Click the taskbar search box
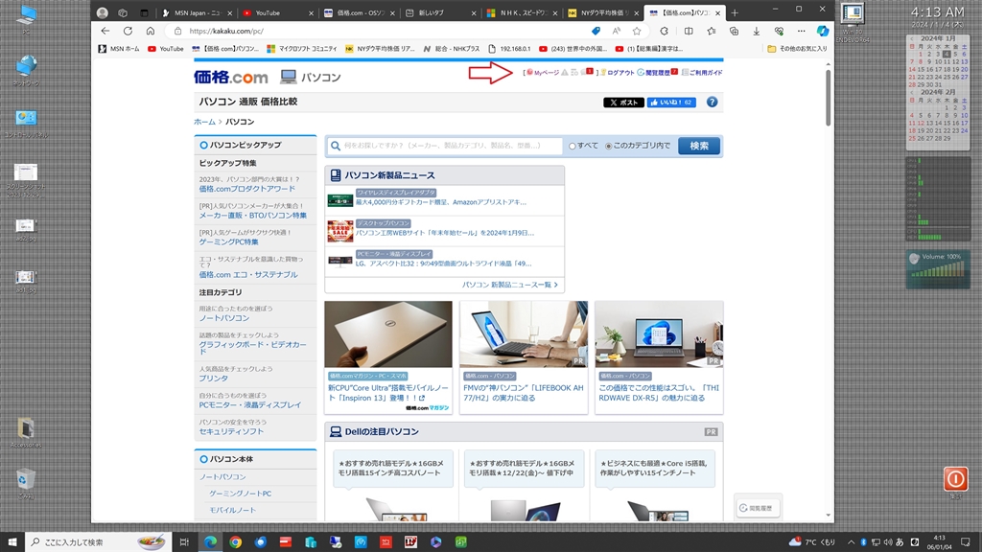The image size is (982, 552). (99, 542)
